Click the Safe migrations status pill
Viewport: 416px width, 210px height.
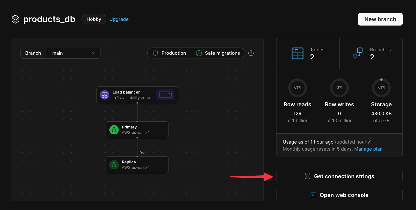click(218, 53)
